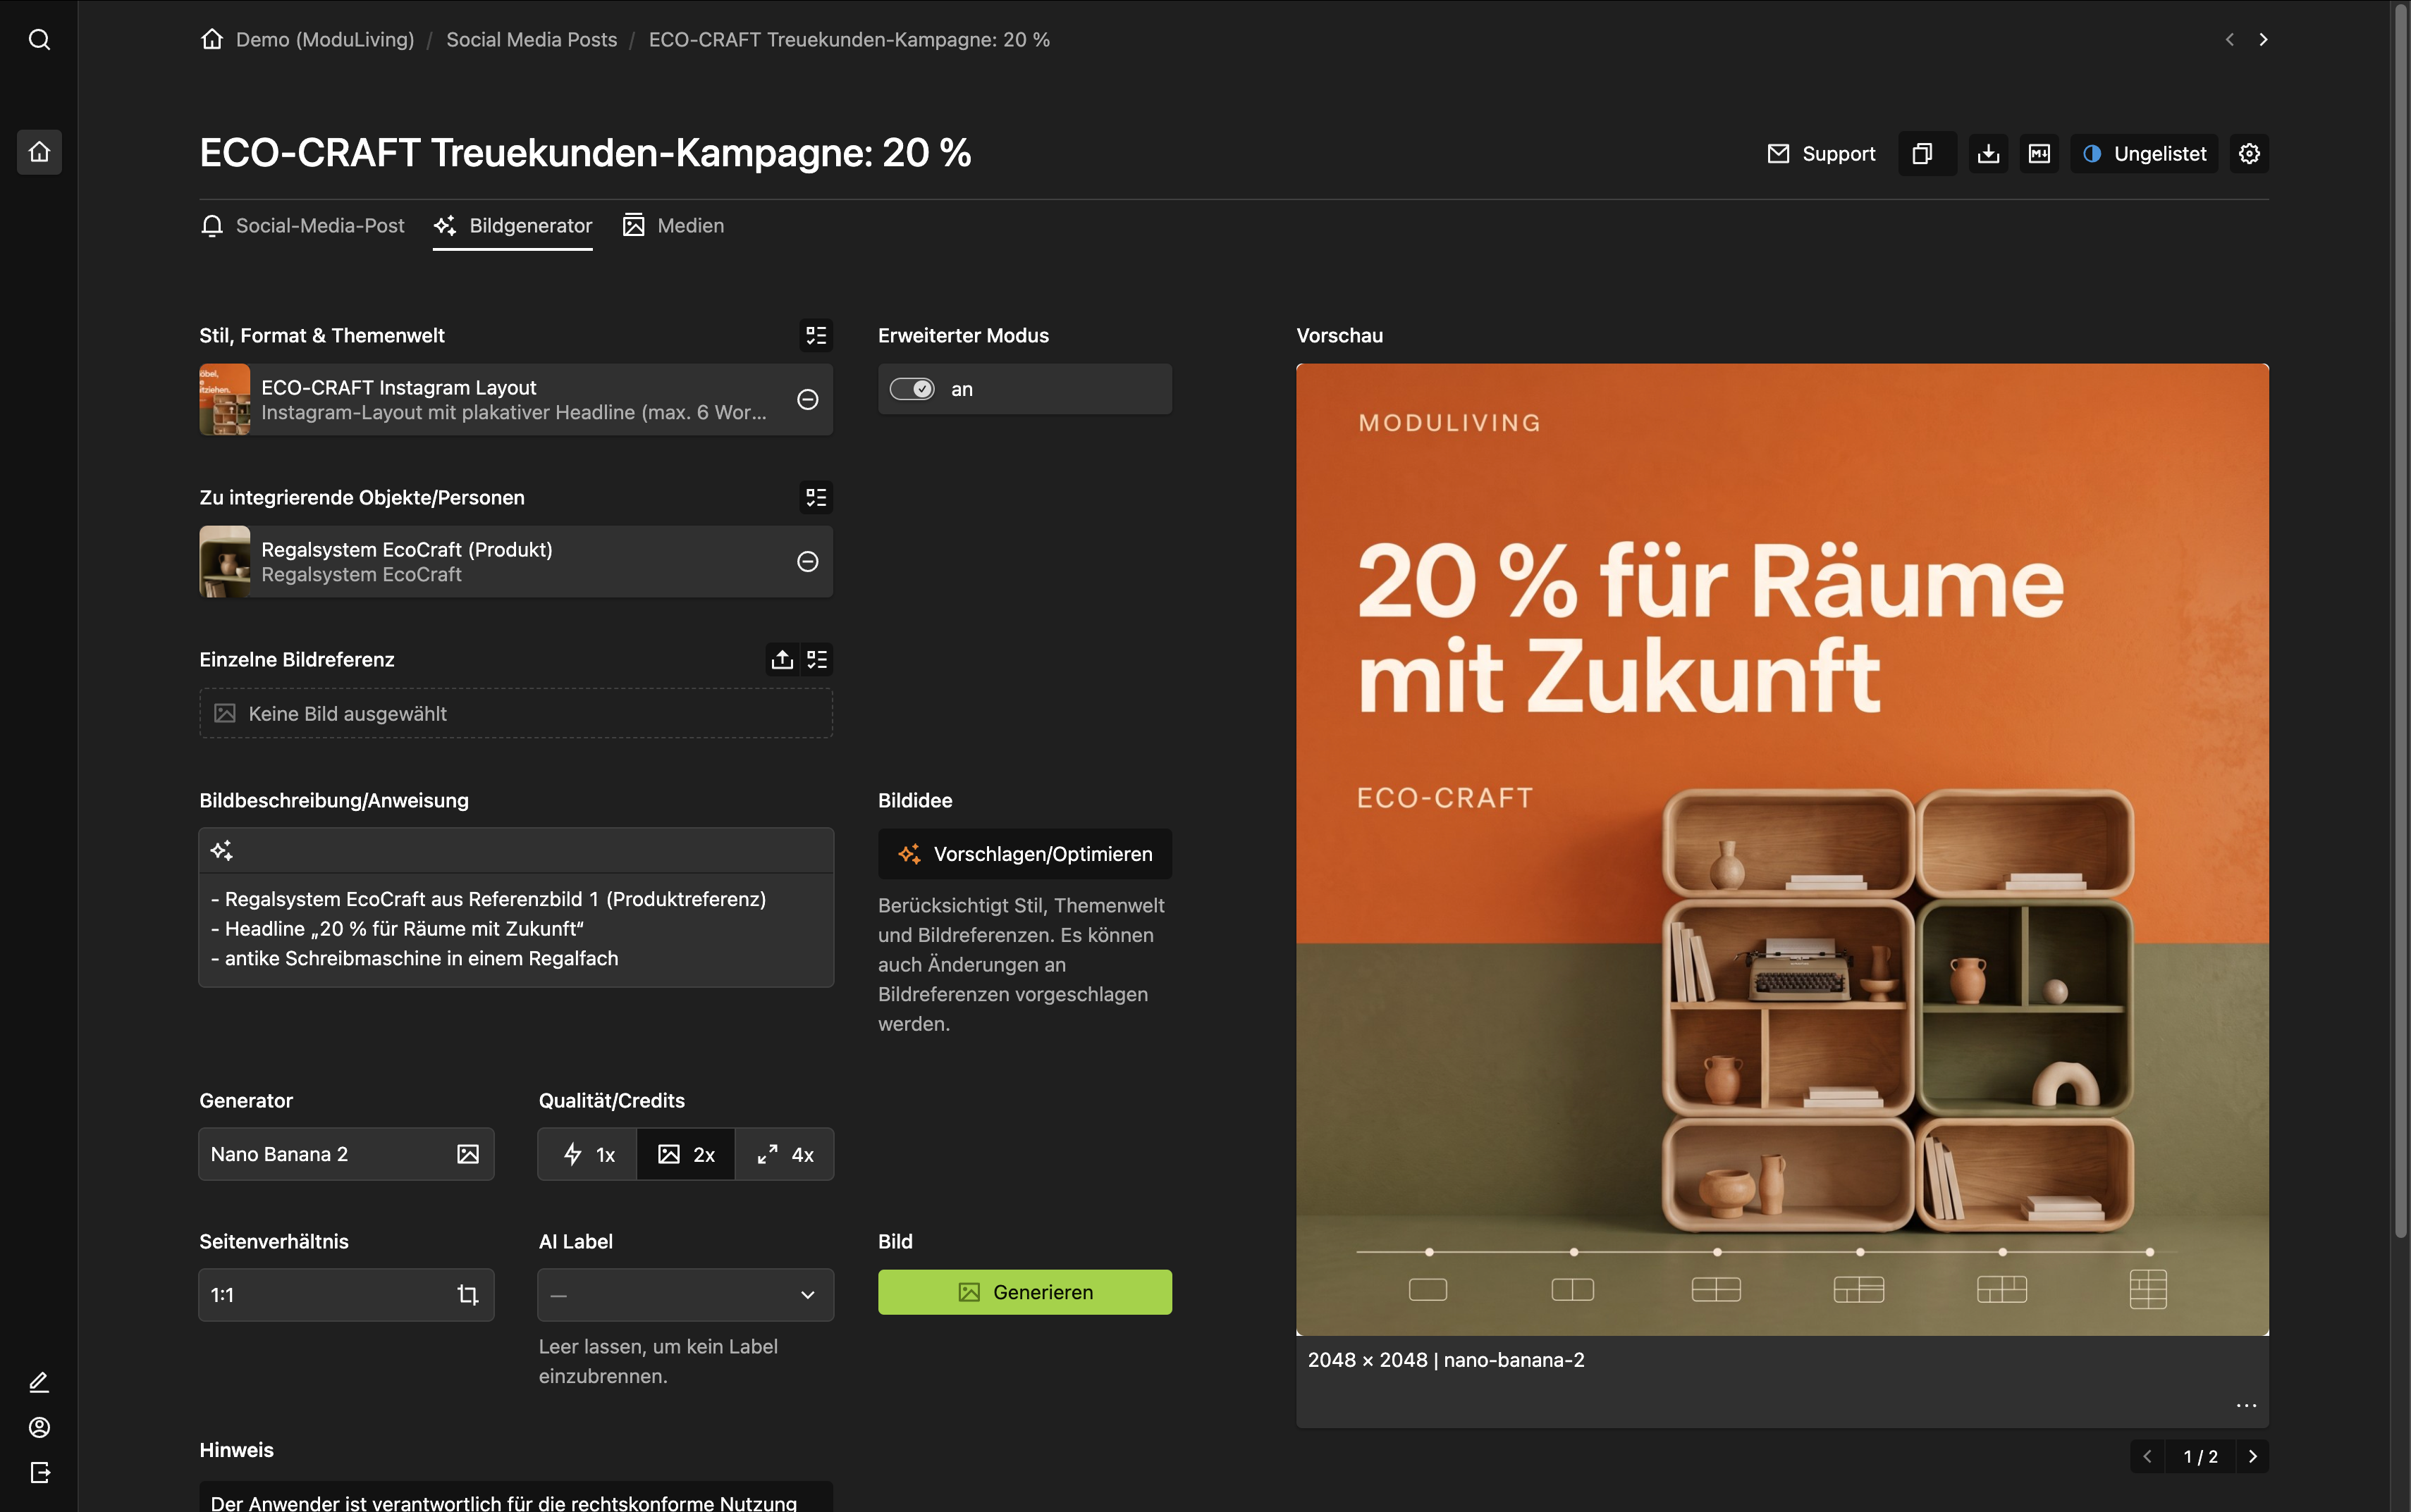Open list picker for Stil, Format & Themenwelt

point(816,335)
